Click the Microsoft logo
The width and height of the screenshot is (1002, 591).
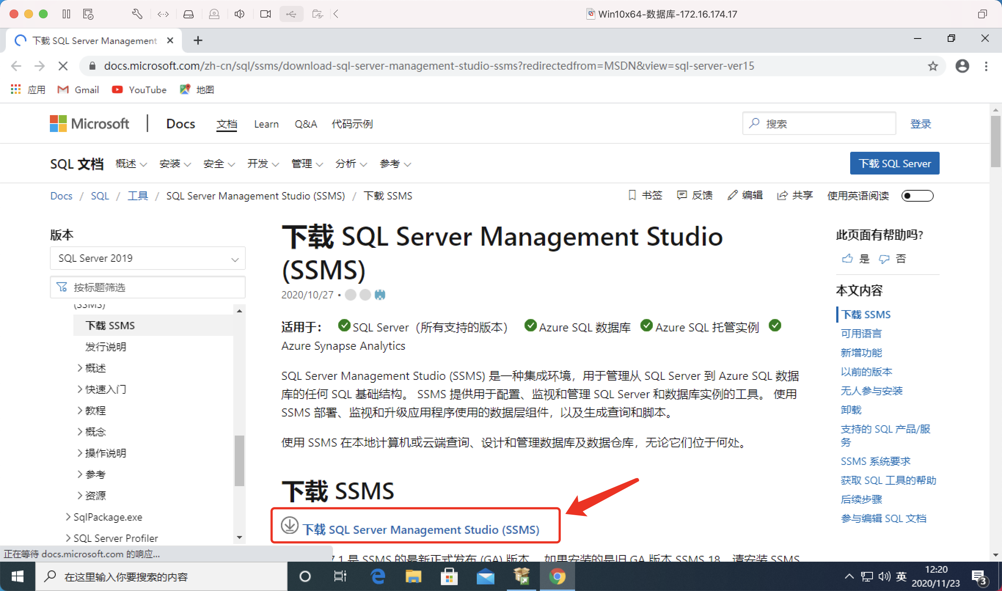[89, 124]
